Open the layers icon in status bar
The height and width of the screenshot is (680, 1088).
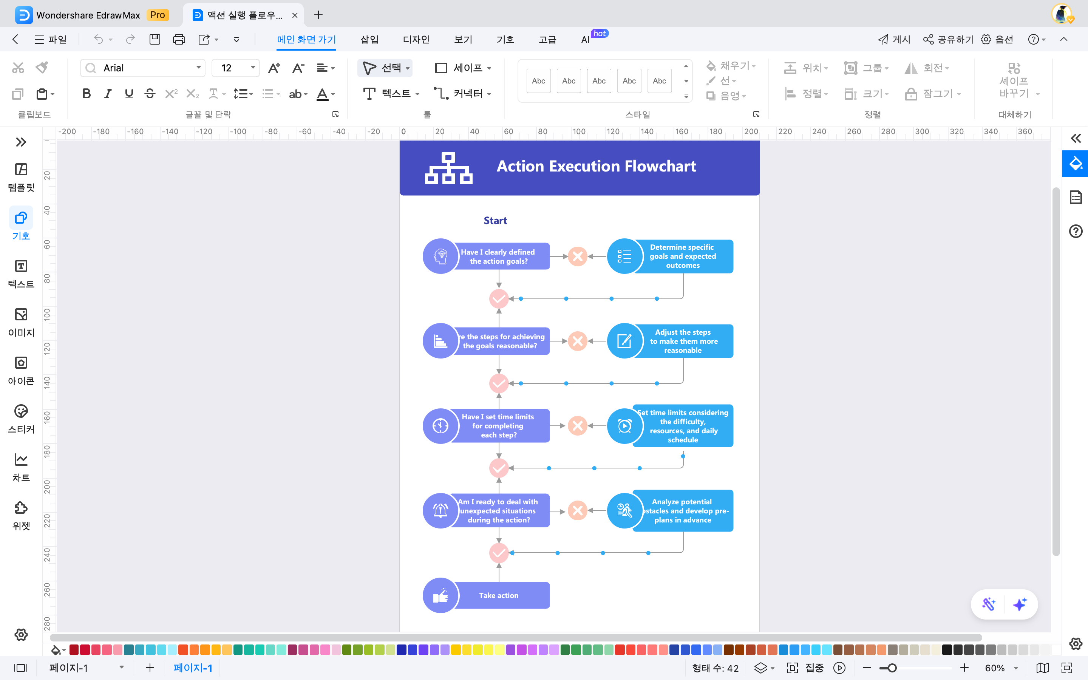click(x=760, y=668)
